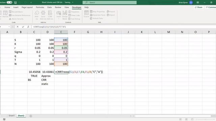Click the XML Source icon

click(86, 14)
